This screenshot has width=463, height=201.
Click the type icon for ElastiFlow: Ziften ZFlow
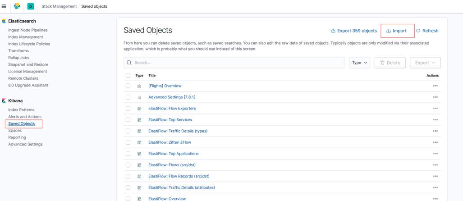139,142
